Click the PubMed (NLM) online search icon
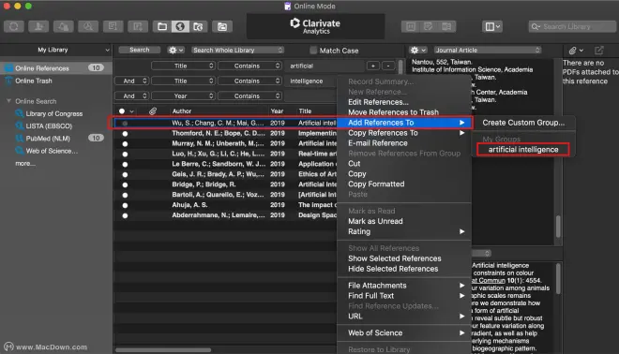This screenshot has height=354, width=619. click(x=19, y=139)
